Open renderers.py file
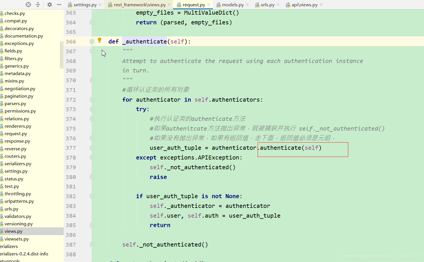424x262 pixels. [18, 126]
